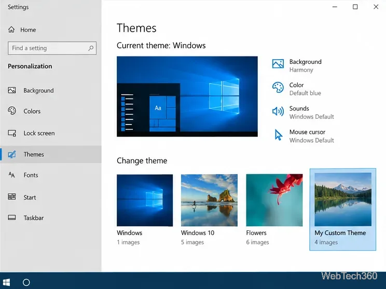The width and height of the screenshot is (386, 289).
Task: Go to Settings Home
Action: coord(22,30)
